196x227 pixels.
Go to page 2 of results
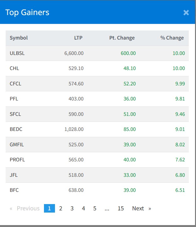tap(61, 208)
